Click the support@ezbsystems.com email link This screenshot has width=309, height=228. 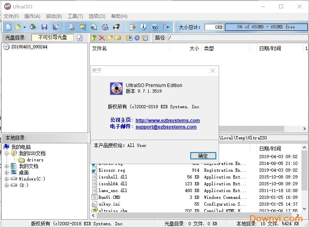[166, 127]
